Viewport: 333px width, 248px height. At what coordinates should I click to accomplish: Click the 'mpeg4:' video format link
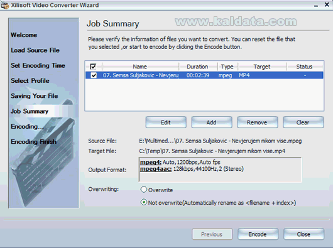151,162
